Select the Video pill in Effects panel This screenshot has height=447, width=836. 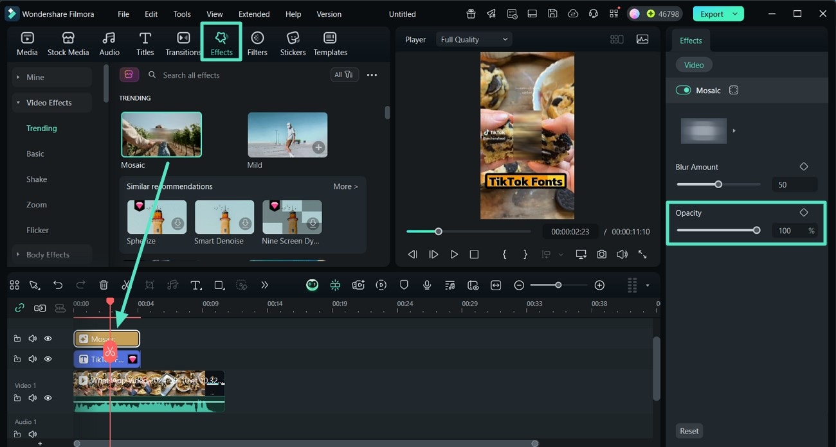(694, 65)
